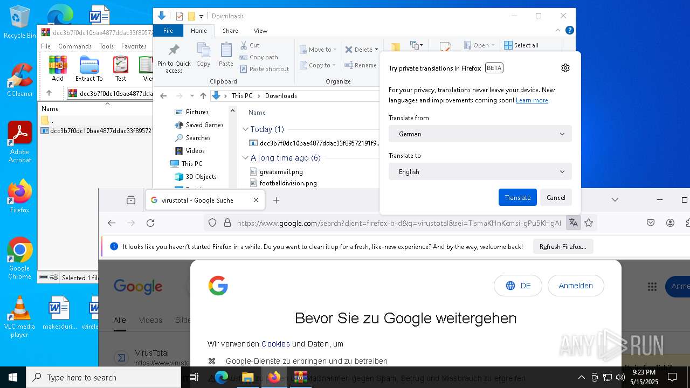Close the virustotal Firefox tab
The image size is (690, 388).
pyautogui.click(x=256, y=200)
